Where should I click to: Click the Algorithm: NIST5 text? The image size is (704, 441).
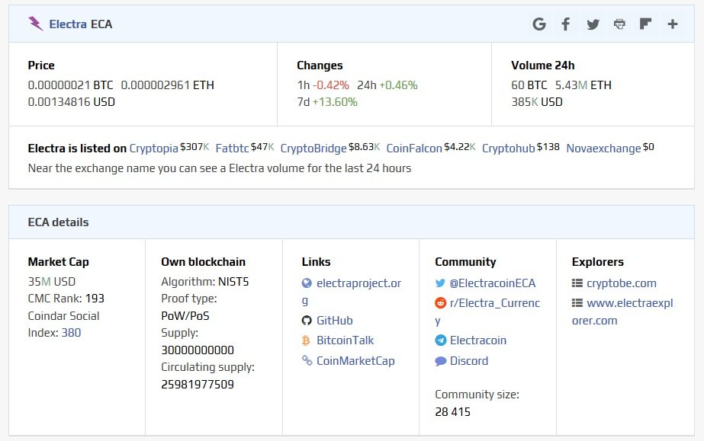(x=204, y=282)
